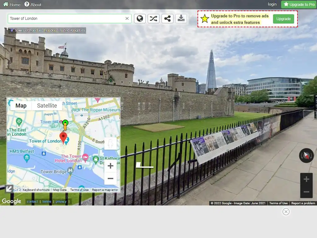
Task: Open the About help icon
Action: click(27, 4)
